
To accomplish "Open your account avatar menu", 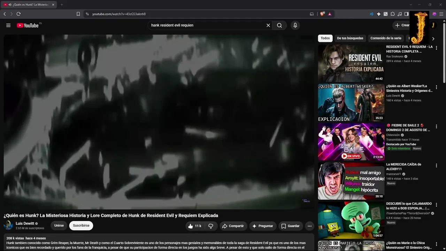I will [x=433, y=25].
